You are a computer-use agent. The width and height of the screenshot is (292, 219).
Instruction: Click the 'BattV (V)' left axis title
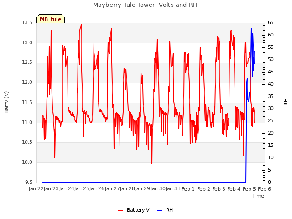(x=6, y=102)
